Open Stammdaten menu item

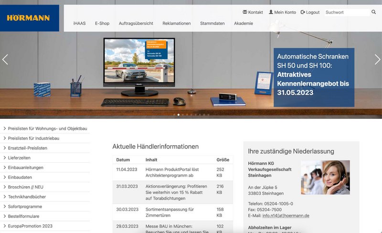tap(212, 23)
